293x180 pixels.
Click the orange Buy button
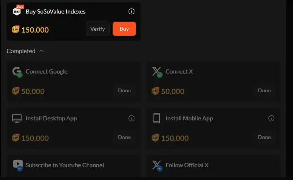[x=124, y=29]
